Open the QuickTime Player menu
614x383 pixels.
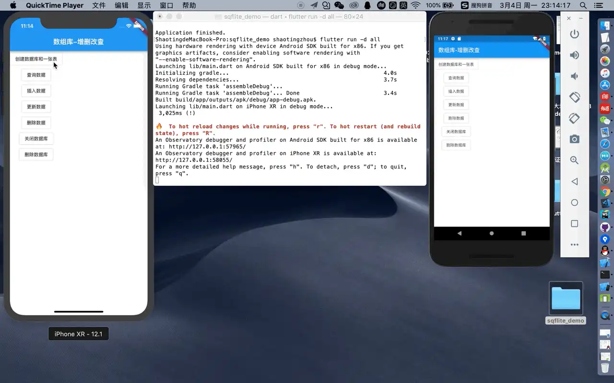[55, 5]
